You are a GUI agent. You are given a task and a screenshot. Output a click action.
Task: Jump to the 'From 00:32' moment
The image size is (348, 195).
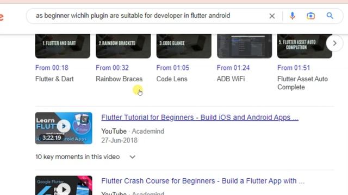(112, 68)
